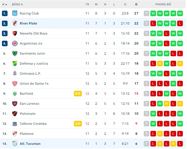Click the Newells Old Boys crest icon
The height and width of the screenshot is (149, 187).
click(15, 33)
